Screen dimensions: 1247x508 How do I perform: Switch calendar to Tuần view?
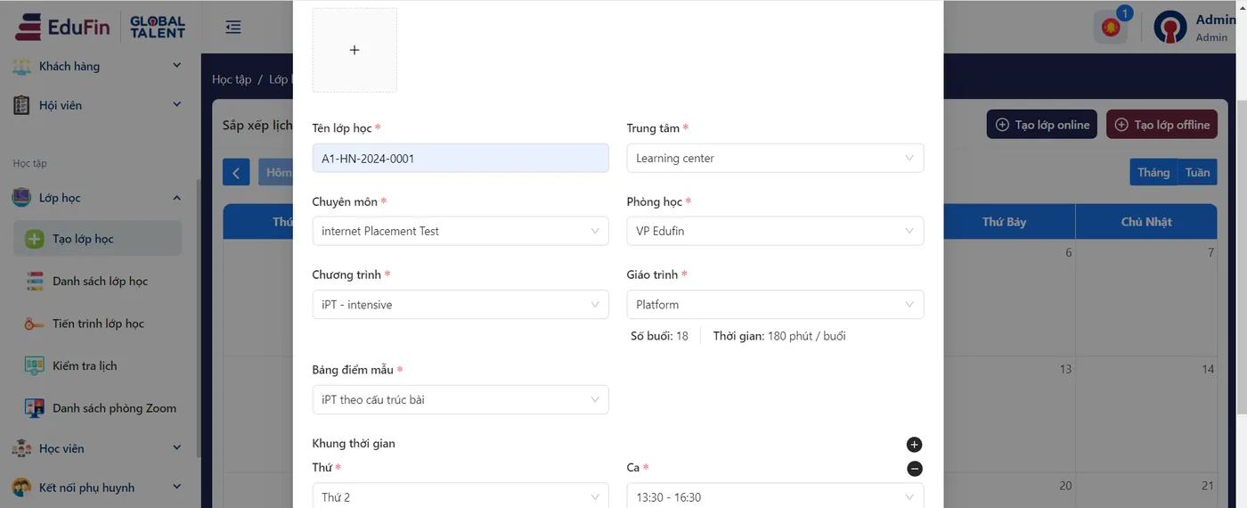pos(1197,172)
